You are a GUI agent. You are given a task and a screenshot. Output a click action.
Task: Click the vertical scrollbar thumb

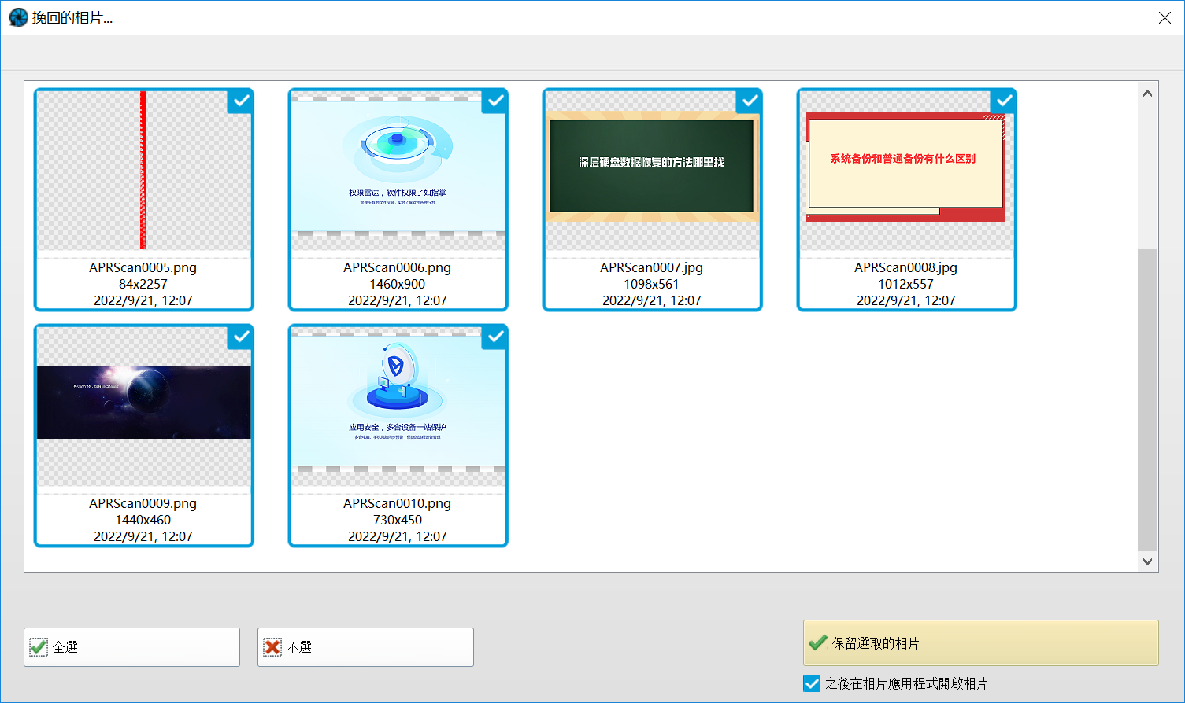[1147, 399]
